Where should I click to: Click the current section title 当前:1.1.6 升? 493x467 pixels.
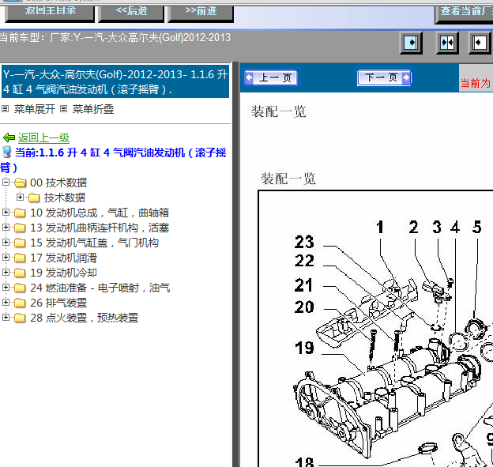coord(113,160)
